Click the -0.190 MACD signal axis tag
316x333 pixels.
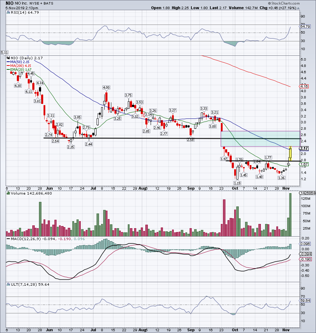(x=305, y=259)
